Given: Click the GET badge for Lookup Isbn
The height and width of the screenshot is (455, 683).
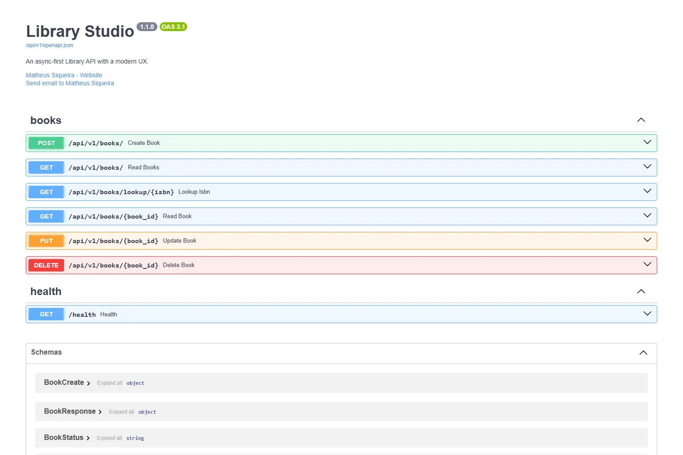Looking at the screenshot, I should [46, 192].
